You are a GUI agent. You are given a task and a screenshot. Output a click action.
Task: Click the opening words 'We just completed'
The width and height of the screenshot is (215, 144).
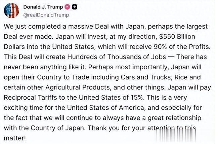pos(32,27)
